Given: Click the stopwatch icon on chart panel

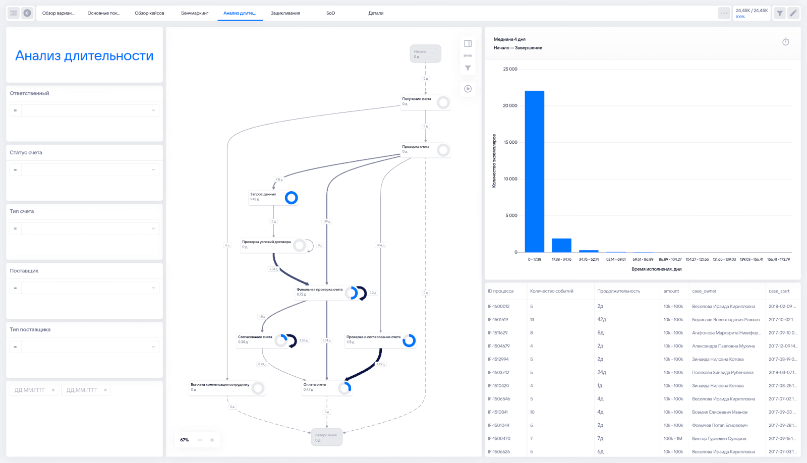Looking at the screenshot, I should (785, 42).
